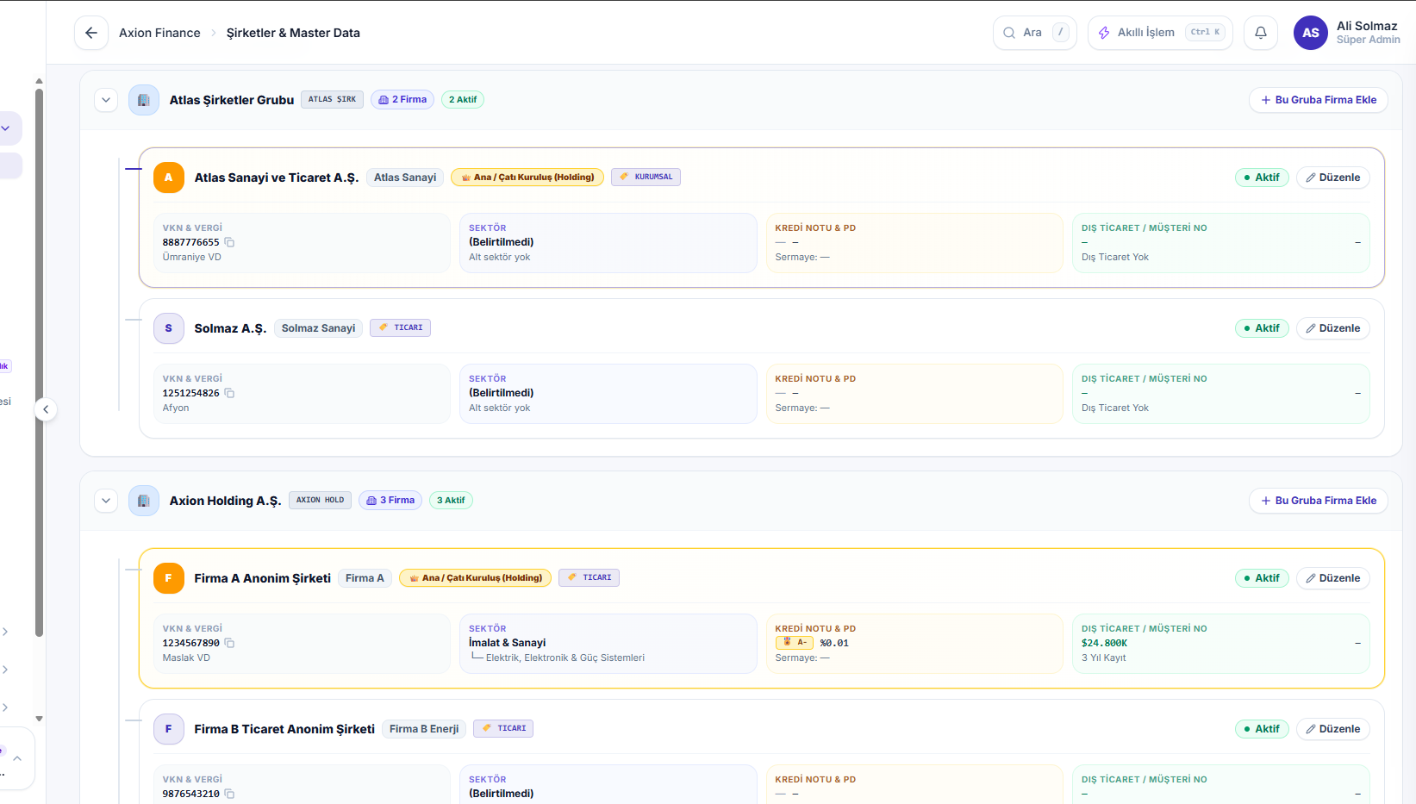
Task: Click F avatar of Firma B Ticaret
Action: pyautogui.click(x=169, y=729)
